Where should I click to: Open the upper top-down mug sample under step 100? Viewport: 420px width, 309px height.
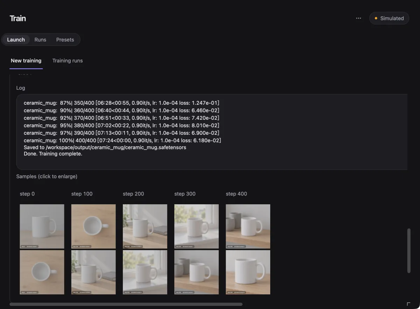click(93, 226)
